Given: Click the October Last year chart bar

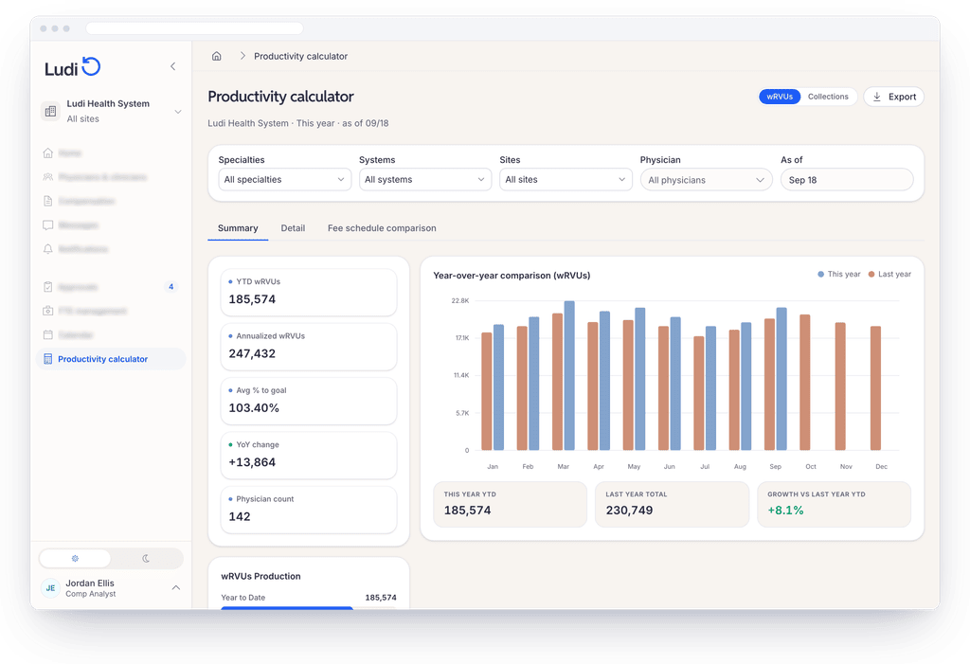Looking at the screenshot, I should [805, 383].
